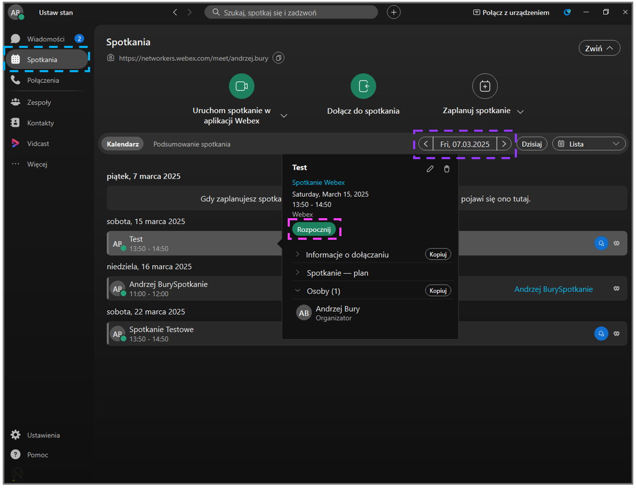
Task: Switch to the Kalendarz tab
Action: (x=123, y=144)
